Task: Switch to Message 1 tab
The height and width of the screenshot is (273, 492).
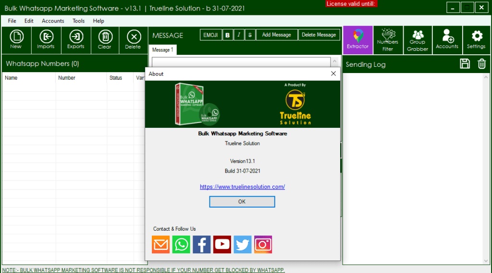Action: coord(163,50)
